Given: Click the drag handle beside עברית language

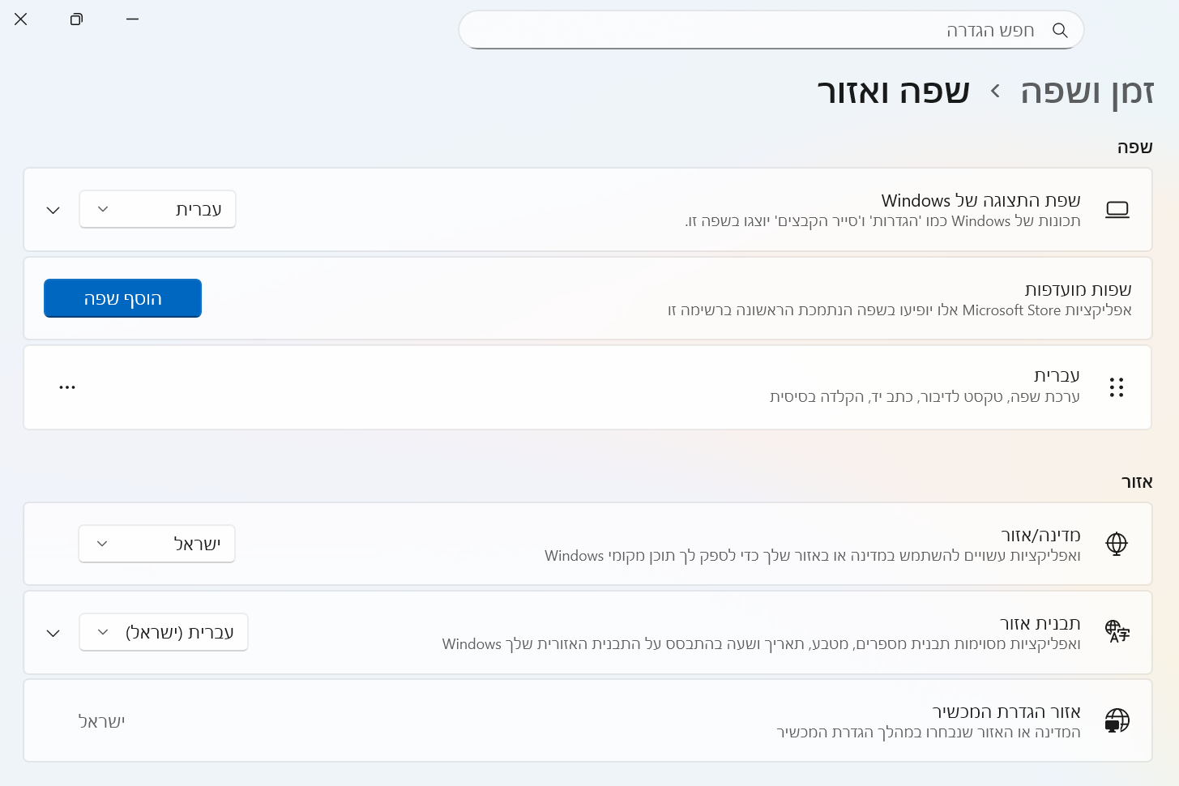Looking at the screenshot, I should tap(1117, 387).
